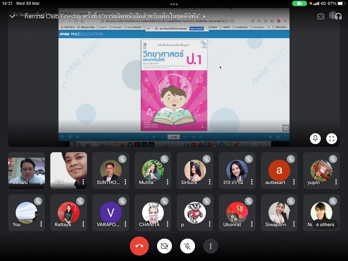End the call with the red hang-up button
Image resolution: width=348 pixels, height=261 pixels.
point(139,246)
